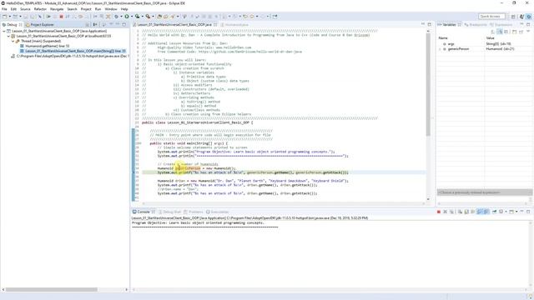
Task: Open the Project menu
Action: (86, 9)
